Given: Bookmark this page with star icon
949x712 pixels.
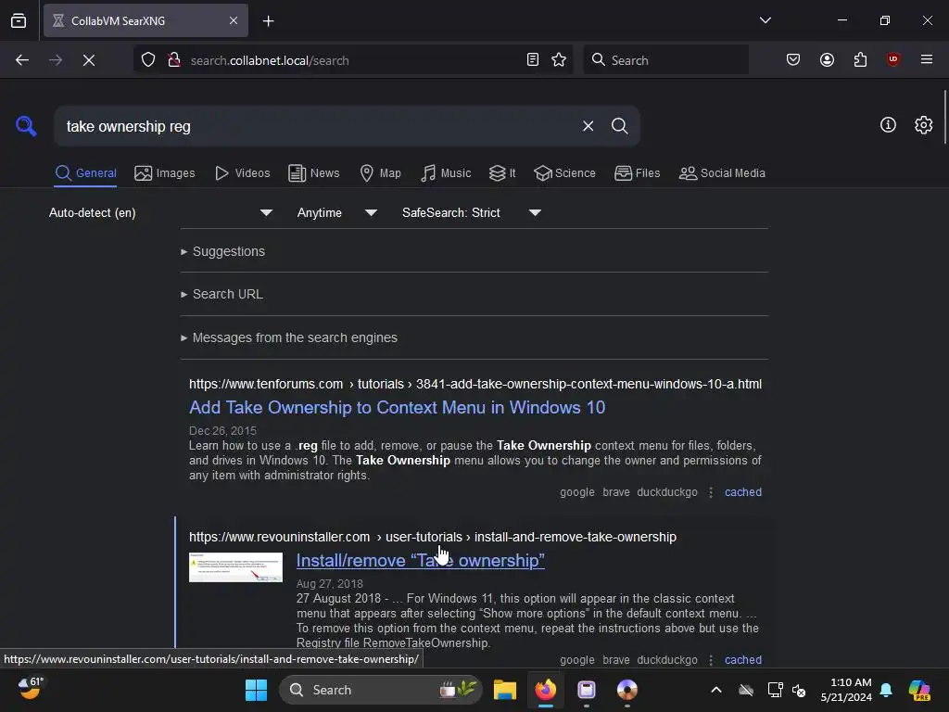Looking at the screenshot, I should click(559, 60).
